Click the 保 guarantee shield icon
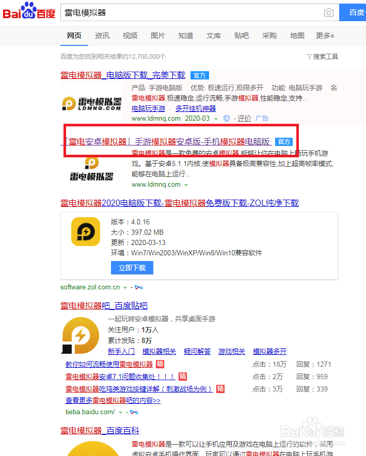This screenshot has width=366, height=456. pyautogui.click(x=227, y=118)
